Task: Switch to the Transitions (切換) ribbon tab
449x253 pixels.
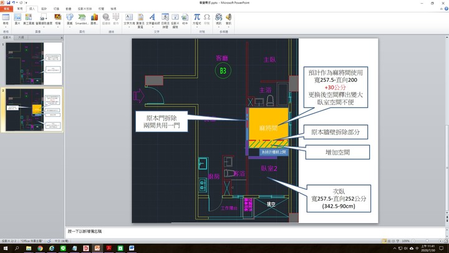Action: (x=56, y=9)
